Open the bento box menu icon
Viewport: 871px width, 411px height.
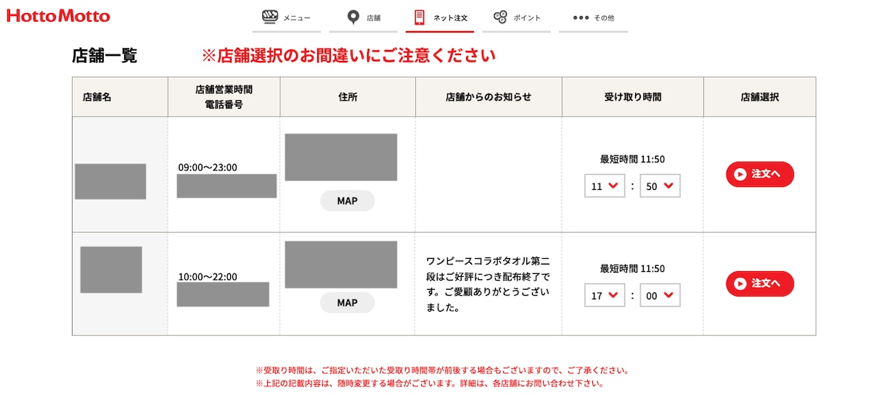[270, 17]
